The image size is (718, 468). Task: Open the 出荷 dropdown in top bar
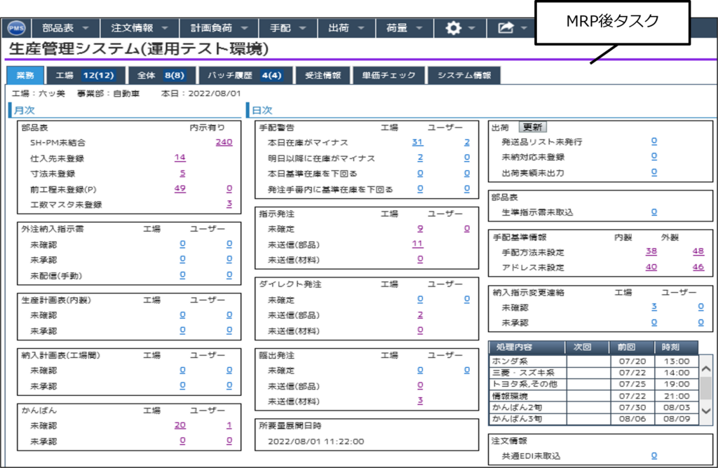(346, 28)
